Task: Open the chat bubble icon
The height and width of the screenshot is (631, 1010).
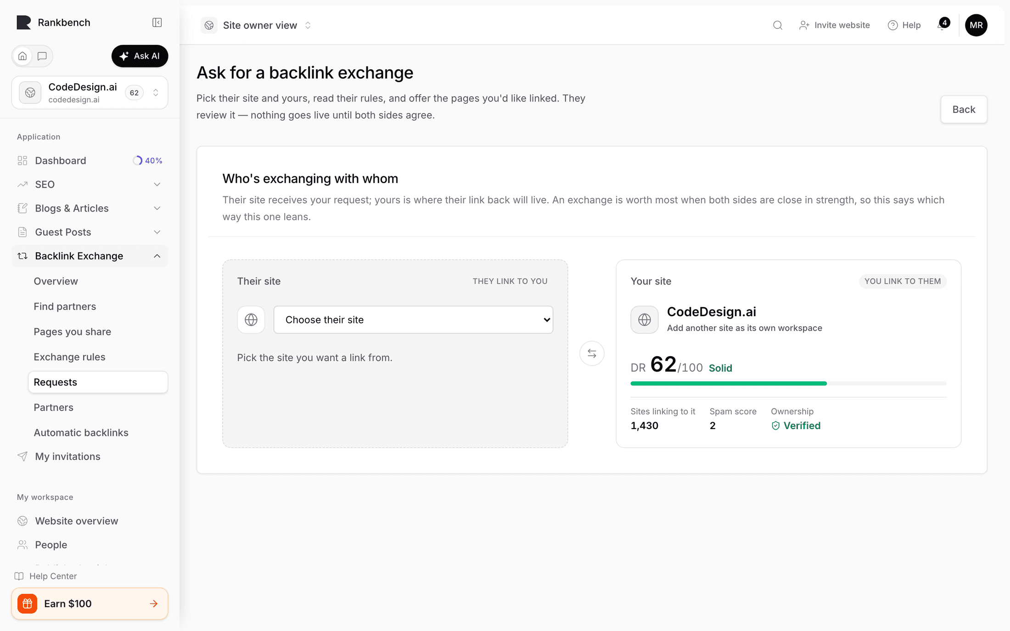Action: pyautogui.click(x=42, y=56)
